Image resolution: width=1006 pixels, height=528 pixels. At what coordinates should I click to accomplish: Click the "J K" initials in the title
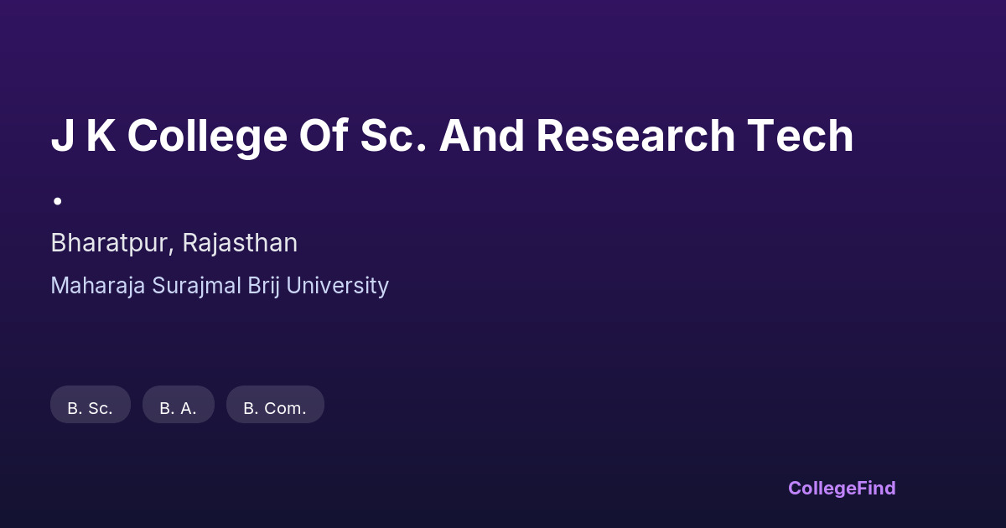point(83,137)
